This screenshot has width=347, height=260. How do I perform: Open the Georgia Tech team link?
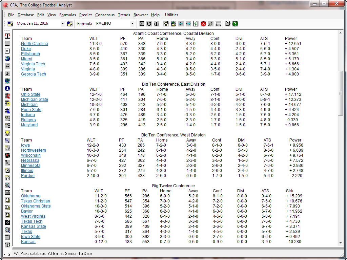coord(34,74)
